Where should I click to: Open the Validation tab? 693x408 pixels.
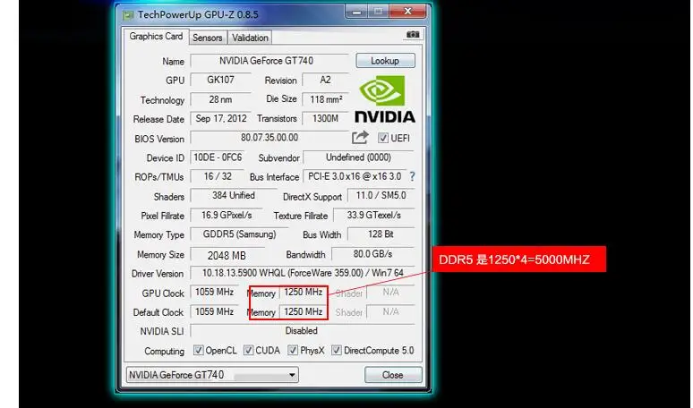pyautogui.click(x=250, y=38)
